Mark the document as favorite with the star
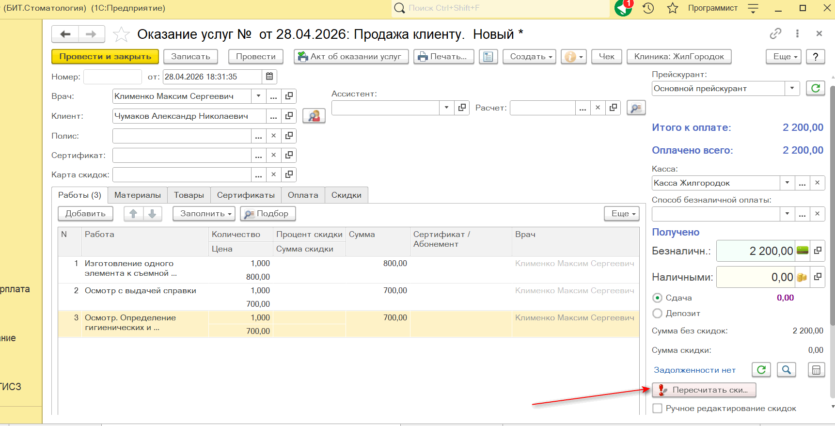835x426 pixels. point(121,34)
